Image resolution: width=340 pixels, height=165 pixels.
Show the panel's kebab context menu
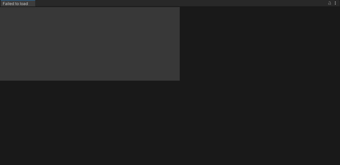click(x=335, y=3)
